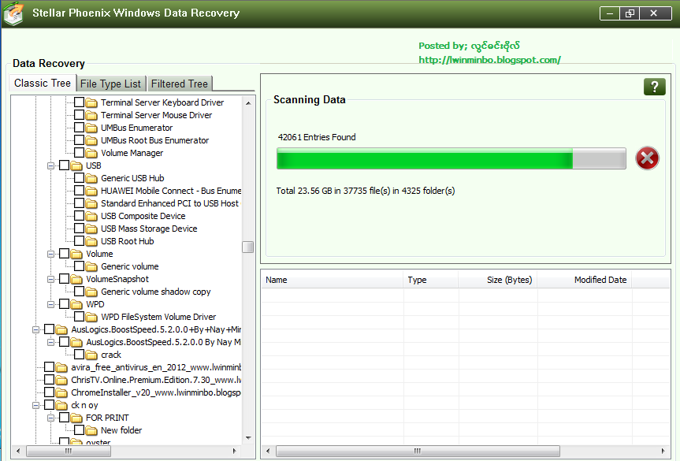680x461 pixels.
Task: Select the checkbox for crack folder
Action: [x=79, y=355]
